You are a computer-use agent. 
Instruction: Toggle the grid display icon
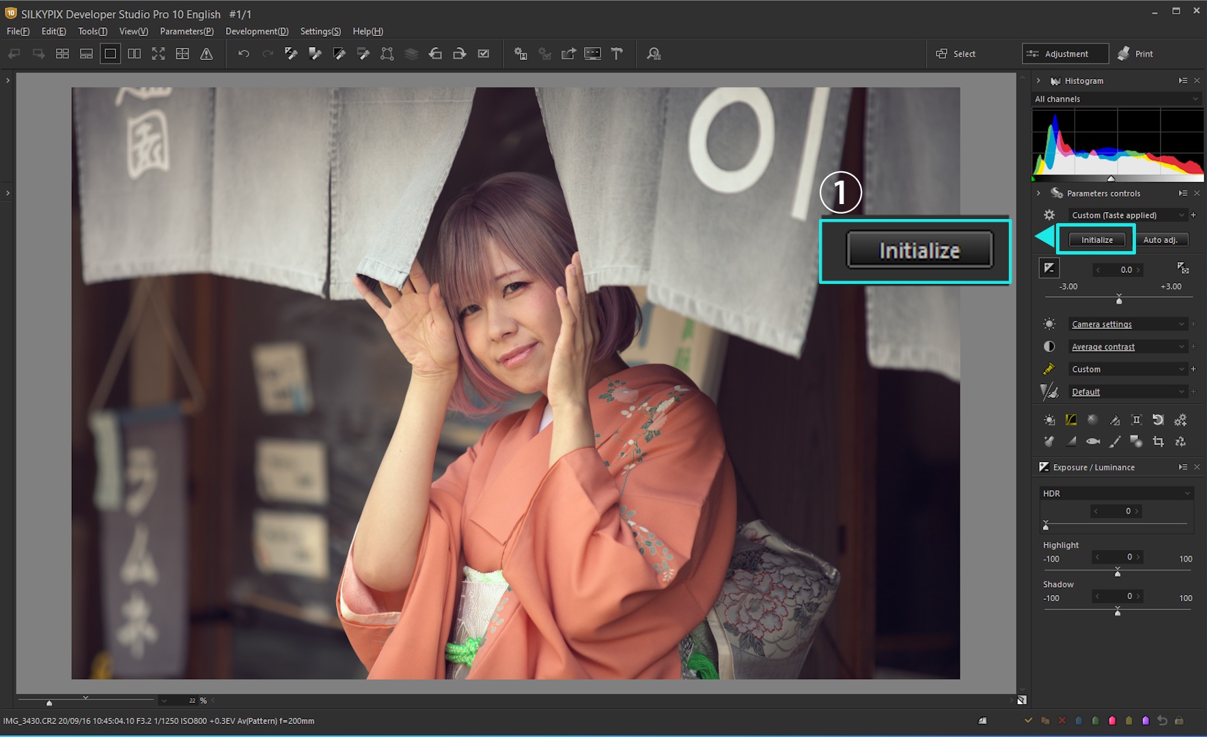pos(182,54)
